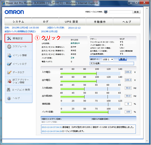The width and height of the screenshot is (151, 145).
Task: Click the データログ notepad icon
Action: (x=9, y=72)
